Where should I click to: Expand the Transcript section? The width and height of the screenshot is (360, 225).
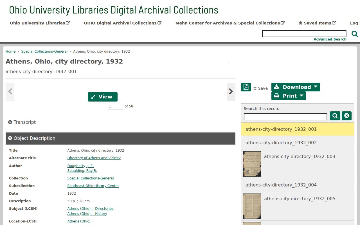pos(22,122)
